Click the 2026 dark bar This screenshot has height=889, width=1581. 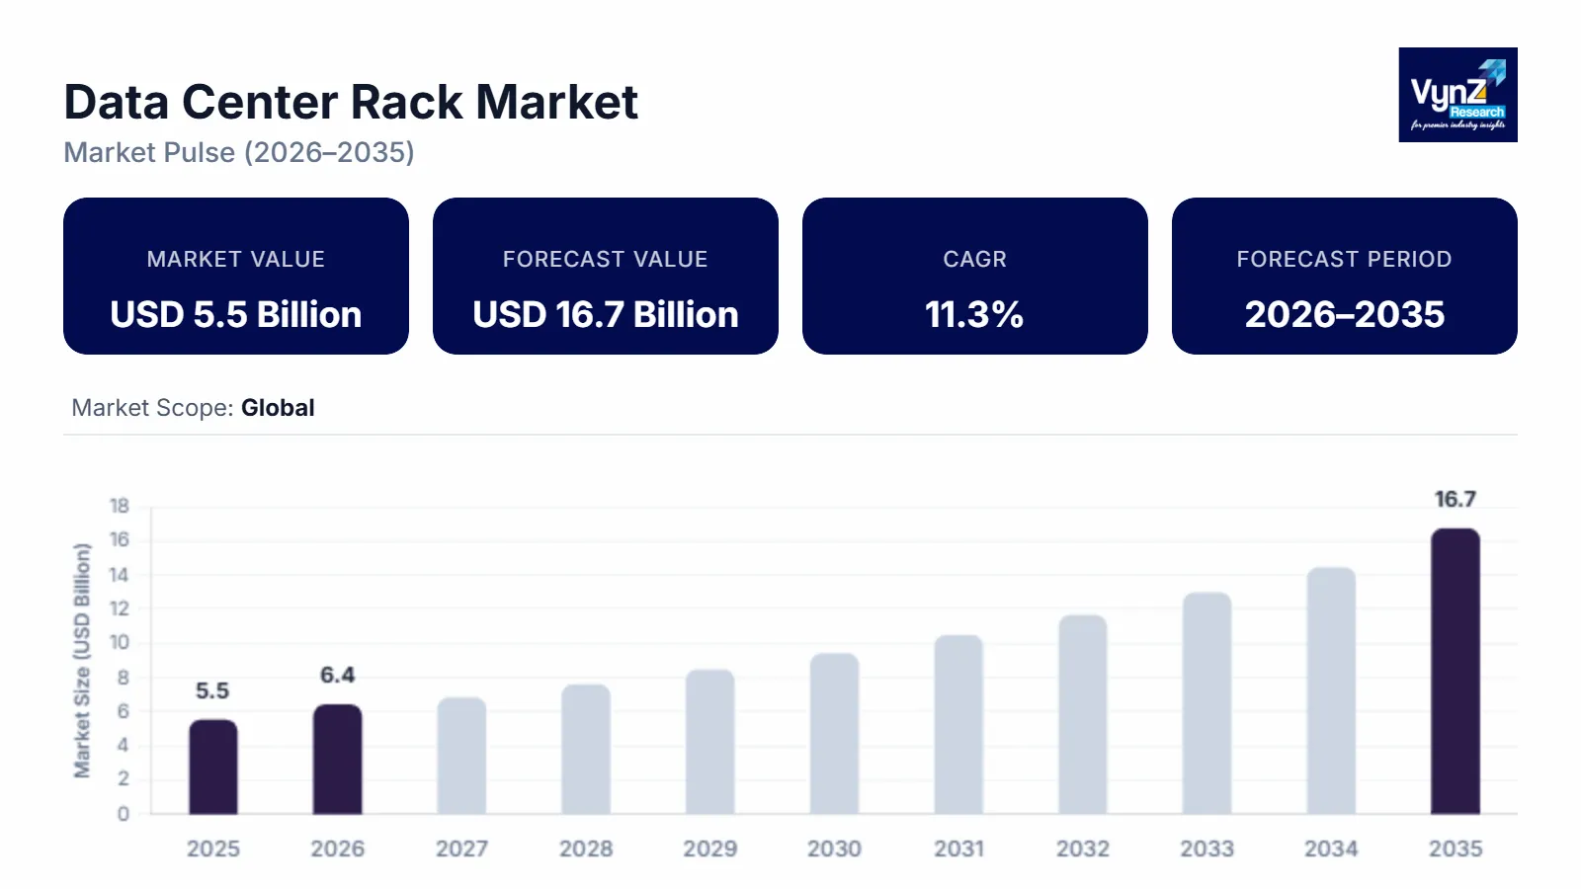click(339, 761)
